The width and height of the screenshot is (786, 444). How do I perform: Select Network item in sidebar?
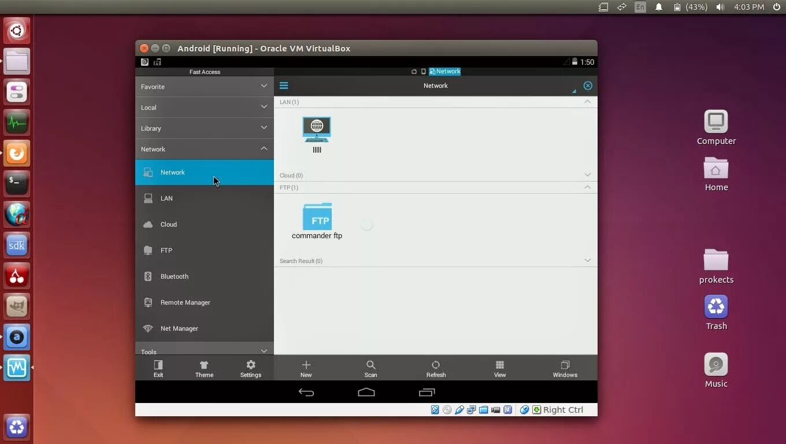point(205,172)
